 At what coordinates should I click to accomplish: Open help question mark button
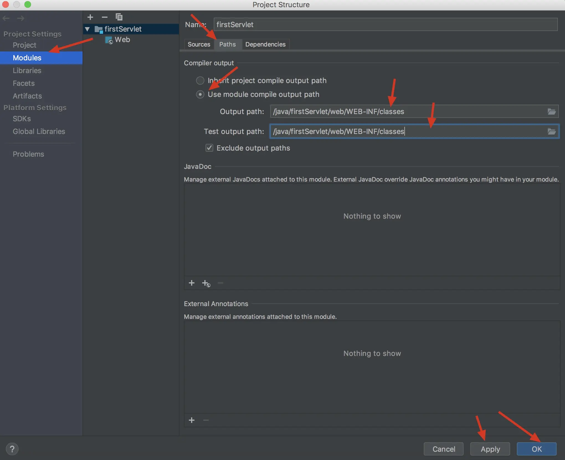(x=12, y=449)
